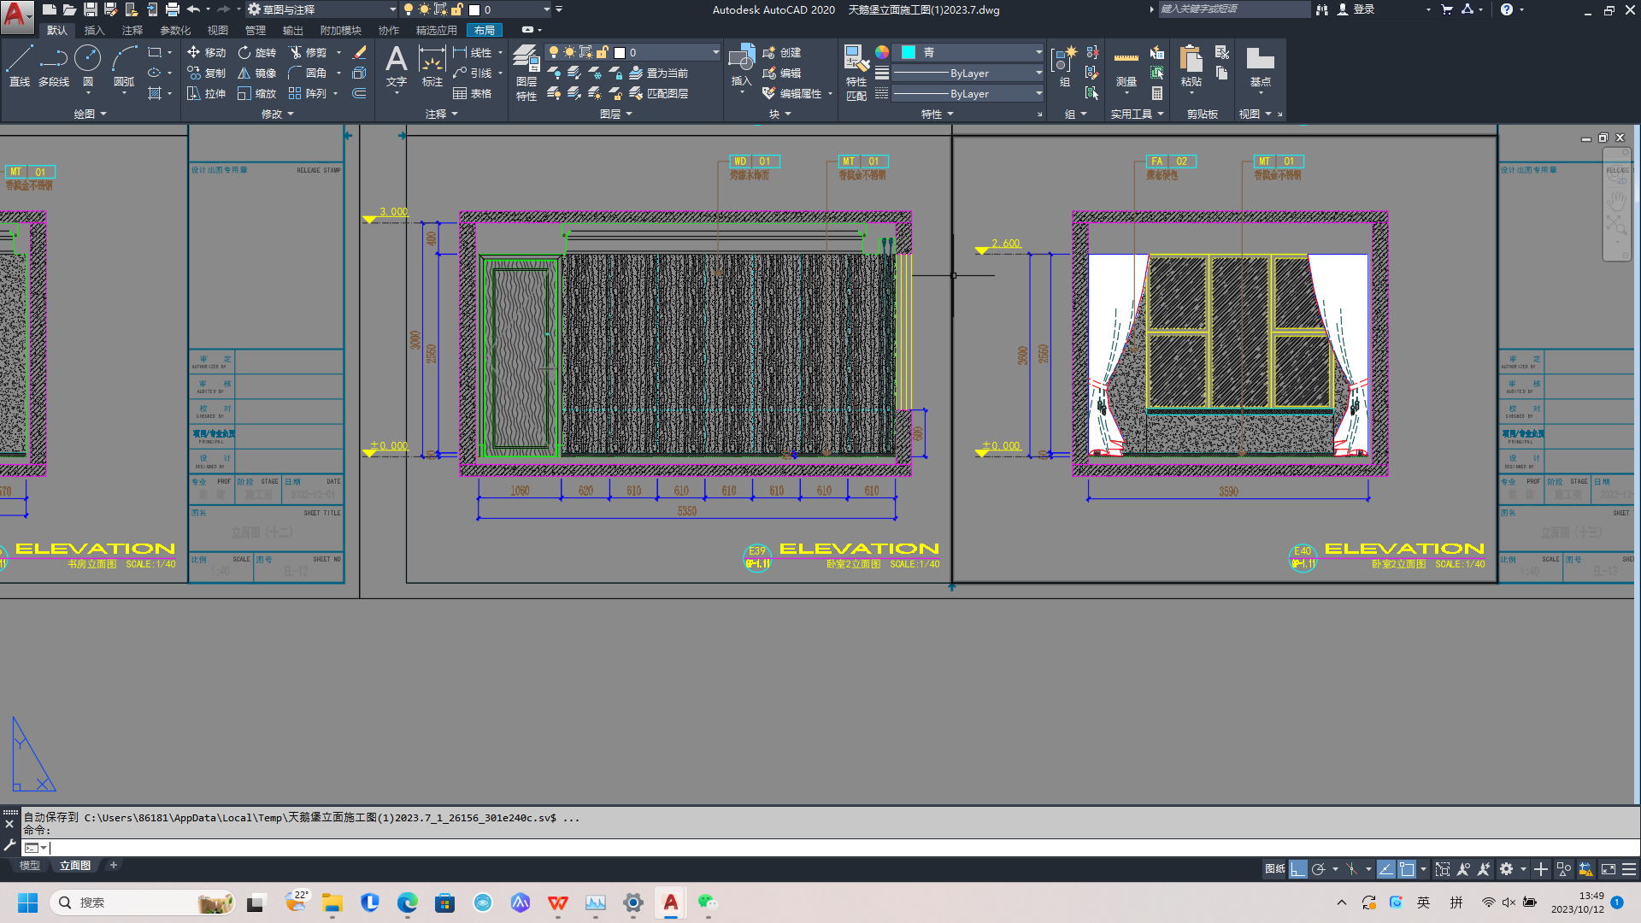Expand the 注释 (Annotation) panel
Screen dimensions: 1641x923
pos(442,114)
